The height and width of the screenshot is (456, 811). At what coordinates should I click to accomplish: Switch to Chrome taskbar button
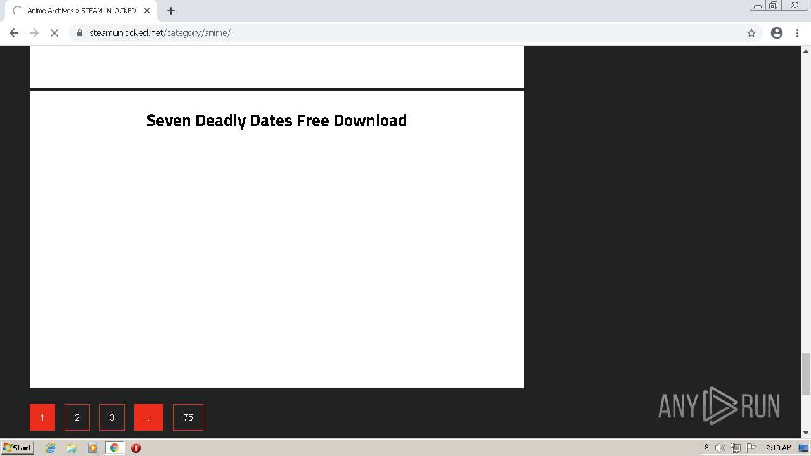[x=114, y=448]
